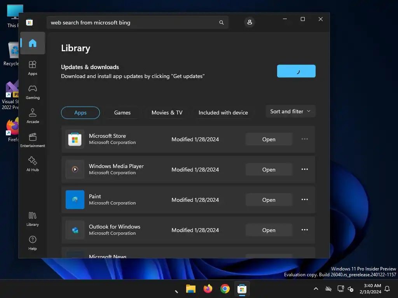Open Windows Media Player

coord(269,170)
